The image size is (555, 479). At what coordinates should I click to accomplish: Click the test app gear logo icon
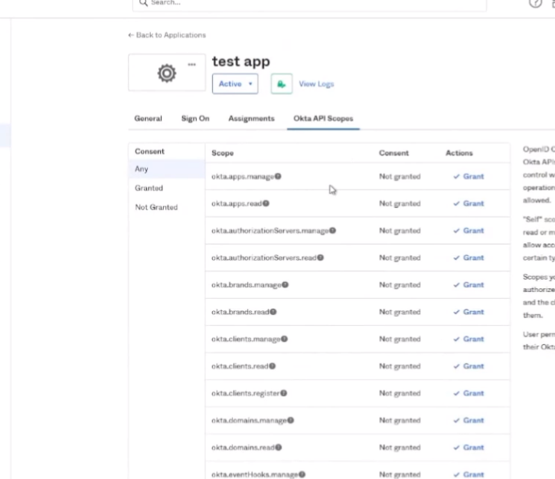click(167, 74)
